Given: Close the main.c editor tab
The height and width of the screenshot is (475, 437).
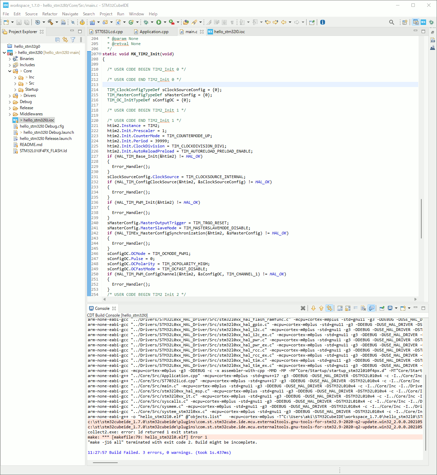Looking at the screenshot, I should coord(202,32).
